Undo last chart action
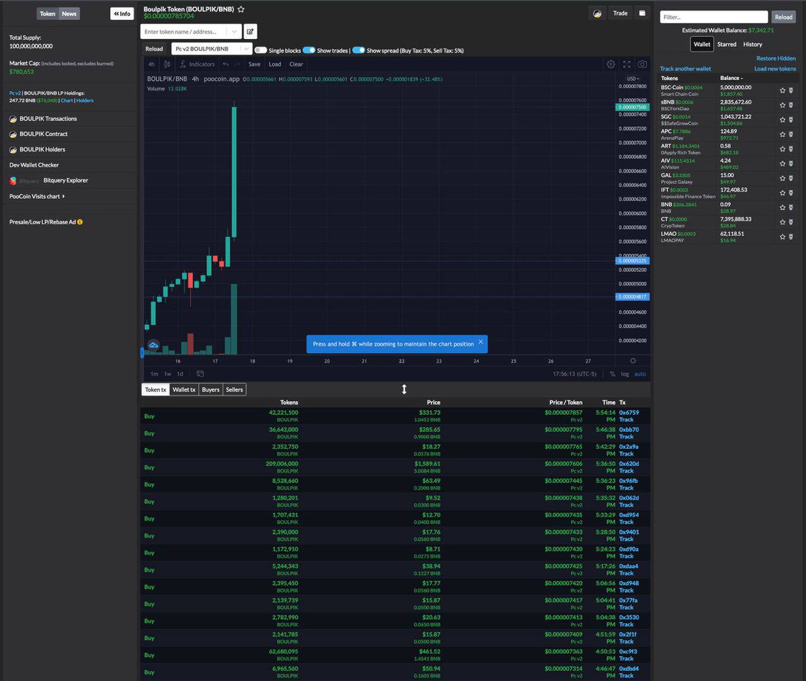Viewport: 806px width, 681px height. pos(226,64)
